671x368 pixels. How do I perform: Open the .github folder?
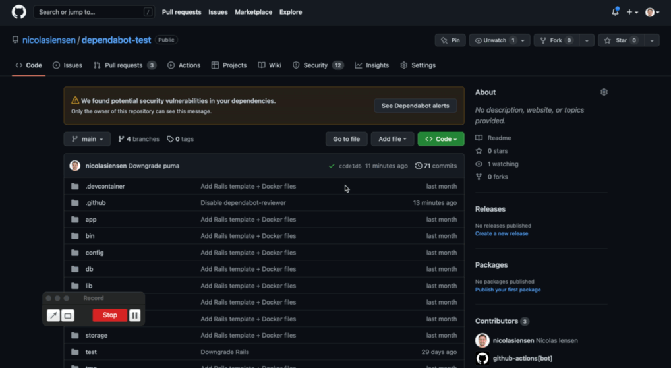[x=96, y=203]
